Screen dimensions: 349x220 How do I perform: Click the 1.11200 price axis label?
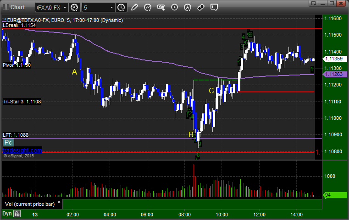pyautogui.click(x=333, y=85)
